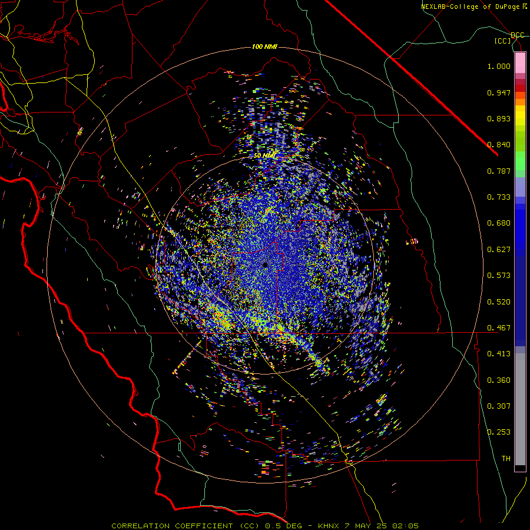Image resolution: width=530 pixels, height=530 pixels.
Task: Pick the light pink swatch at color bar top
Action: 520,62
